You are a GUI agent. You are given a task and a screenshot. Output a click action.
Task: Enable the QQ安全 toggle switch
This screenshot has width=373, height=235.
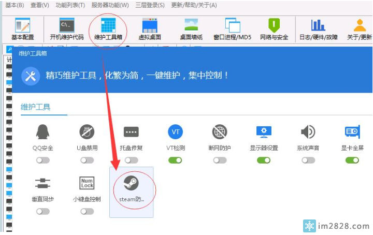pyautogui.click(x=43, y=160)
